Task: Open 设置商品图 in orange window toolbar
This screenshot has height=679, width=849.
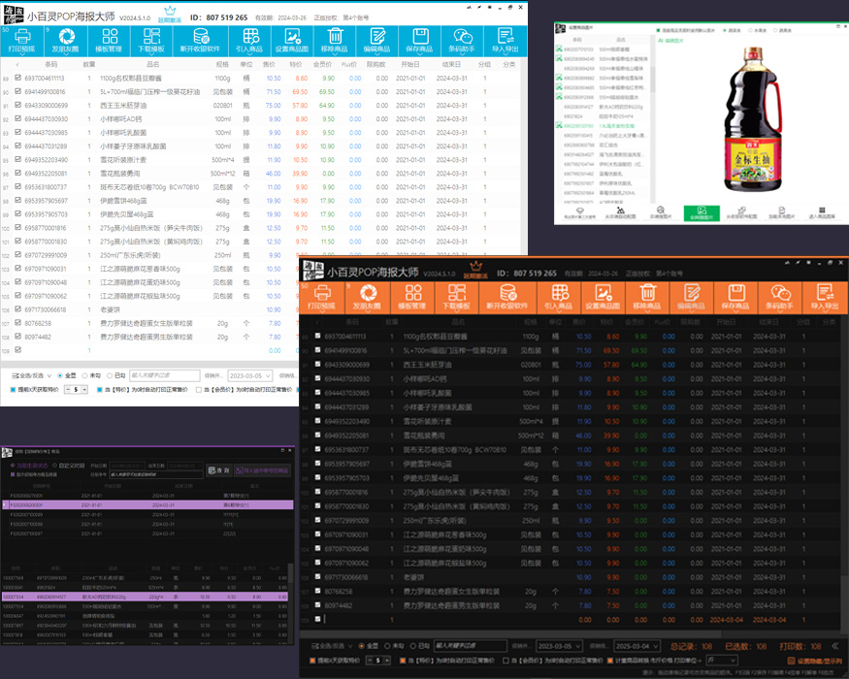Action: 603,298
